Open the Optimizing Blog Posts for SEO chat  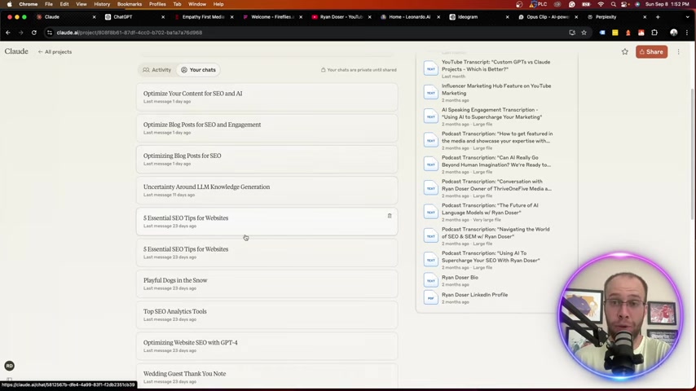267,160
